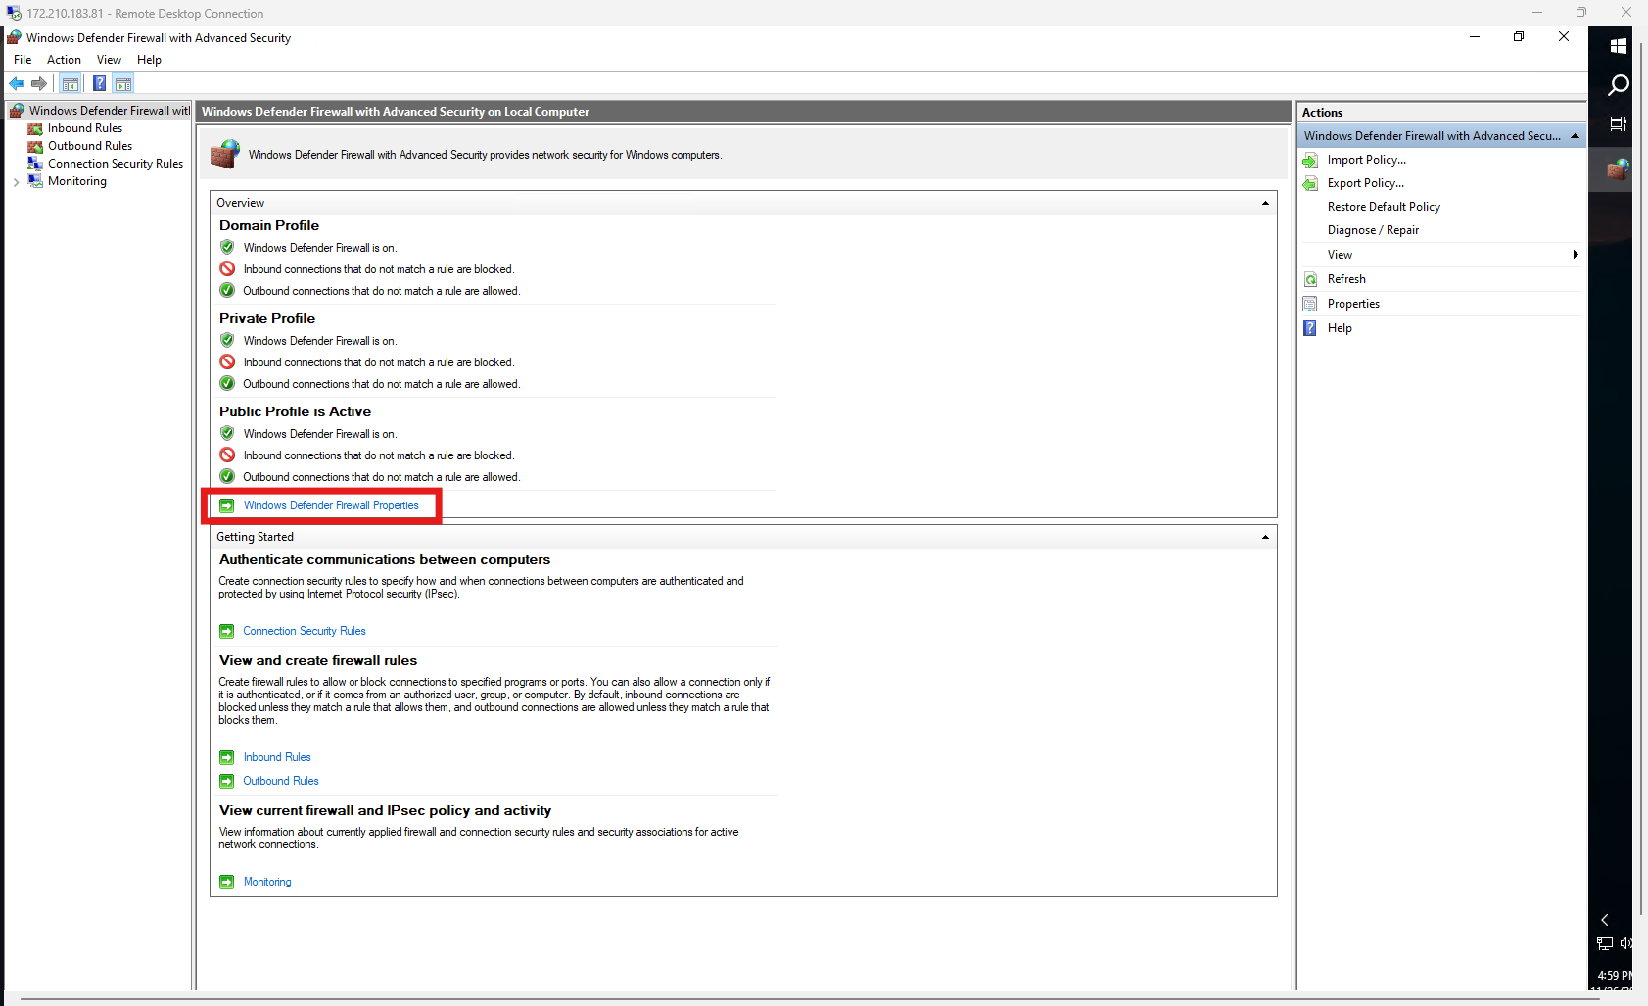Click the Authenticate communications between computers heading
This screenshot has height=1006, width=1648.
click(385, 559)
